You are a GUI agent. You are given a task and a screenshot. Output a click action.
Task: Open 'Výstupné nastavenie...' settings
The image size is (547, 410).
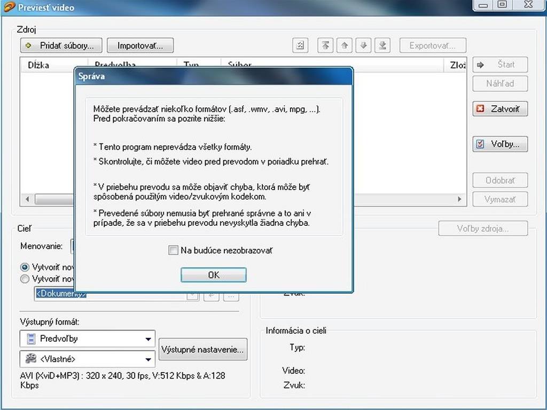pos(202,349)
